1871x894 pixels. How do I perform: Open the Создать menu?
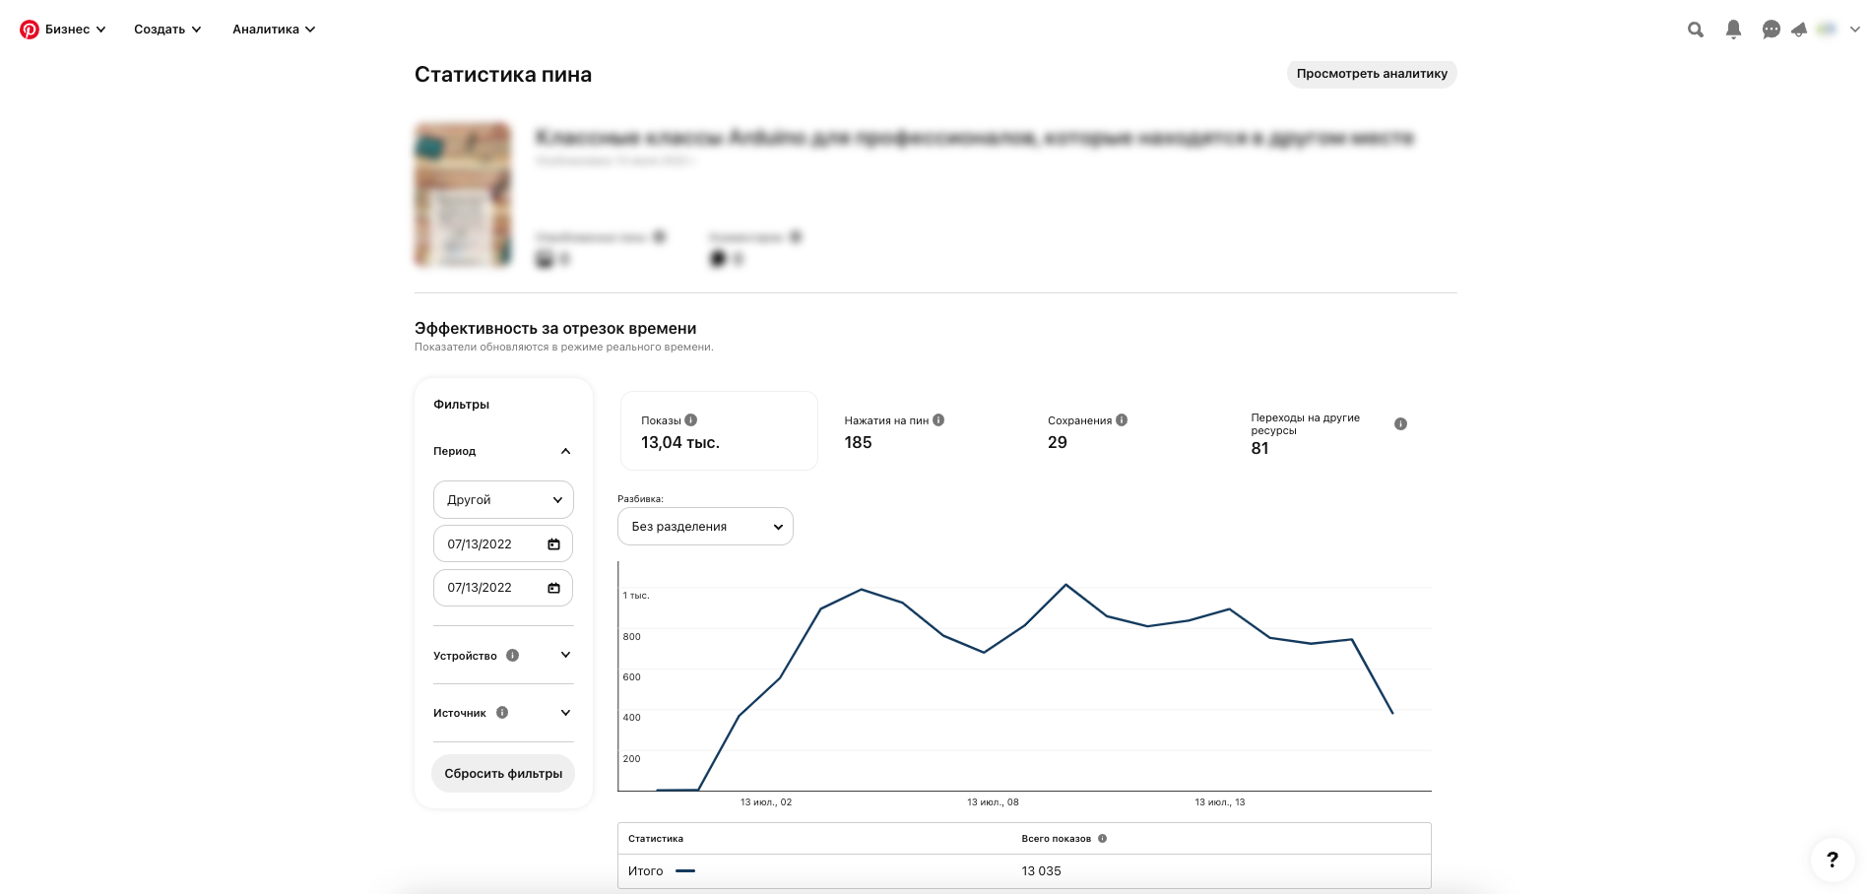pyautogui.click(x=167, y=30)
